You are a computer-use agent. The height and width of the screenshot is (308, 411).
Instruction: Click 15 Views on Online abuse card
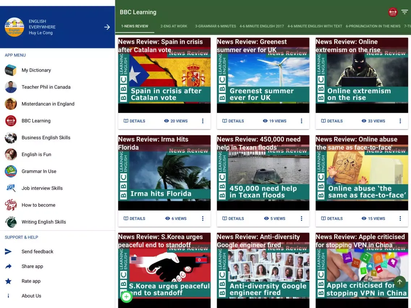(373, 218)
